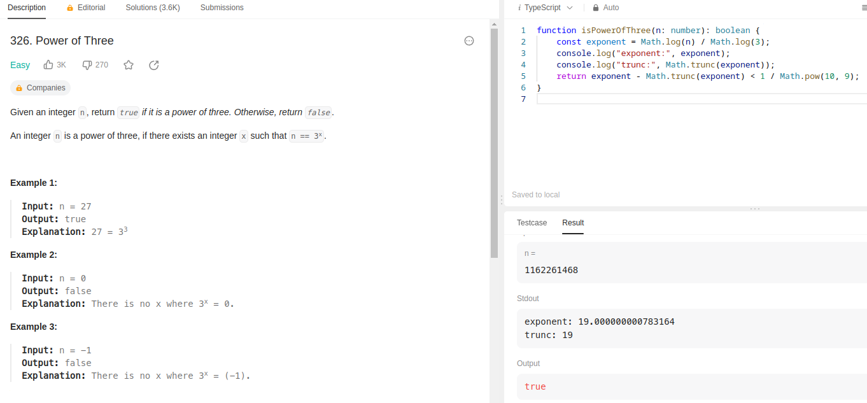This screenshot has height=403, width=867.
Task: Click the share problem icon
Action: tap(153, 65)
